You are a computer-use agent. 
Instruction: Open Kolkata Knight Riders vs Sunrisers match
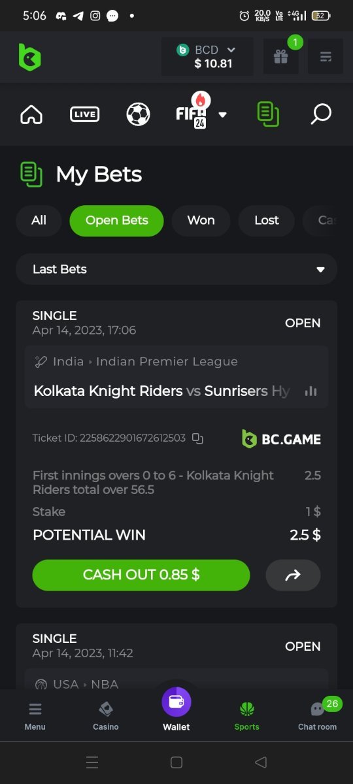(162, 391)
